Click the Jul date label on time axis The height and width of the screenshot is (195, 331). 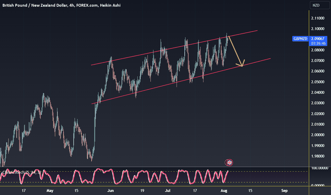pos(168,191)
